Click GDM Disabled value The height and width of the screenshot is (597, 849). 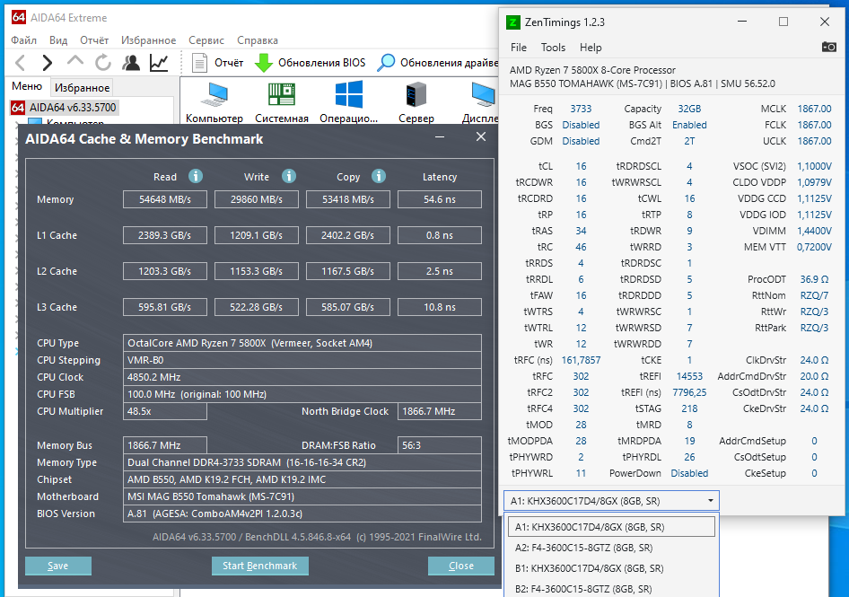pyautogui.click(x=581, y=142)
